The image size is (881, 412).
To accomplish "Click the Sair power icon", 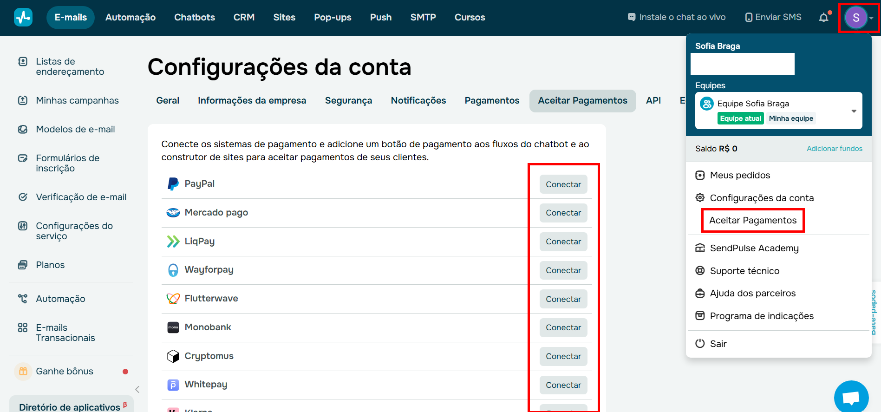I will click(700, 344).
